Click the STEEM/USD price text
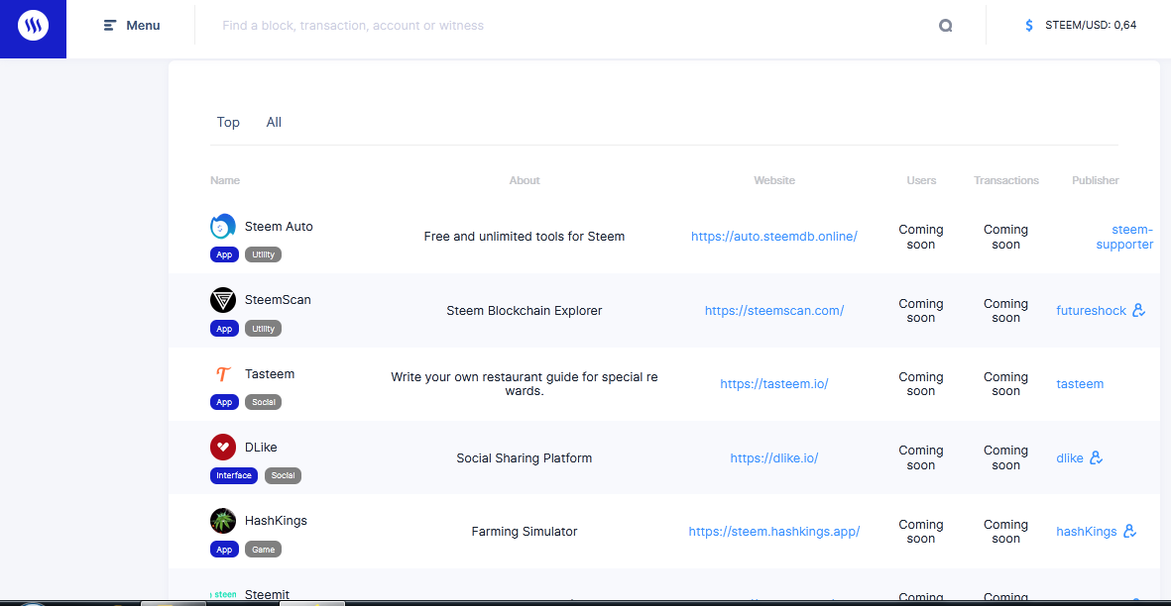Screen dimensions: 1171x606 point(1091,26)
